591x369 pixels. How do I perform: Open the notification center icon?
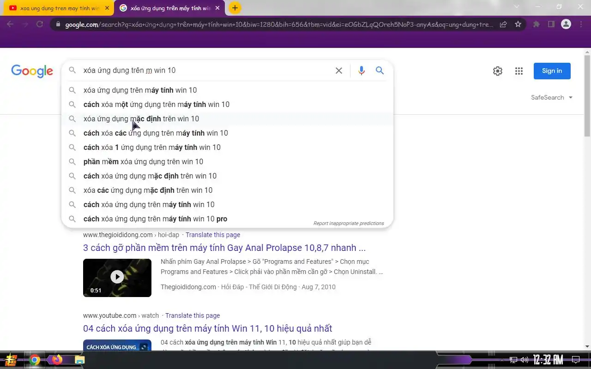tap(576, 360)
